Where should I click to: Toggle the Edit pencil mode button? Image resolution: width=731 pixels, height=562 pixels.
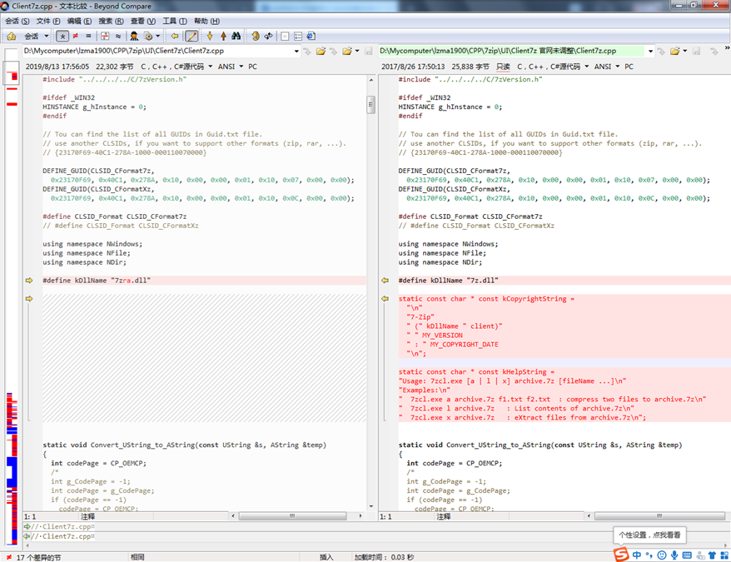(x=191, y=36)
